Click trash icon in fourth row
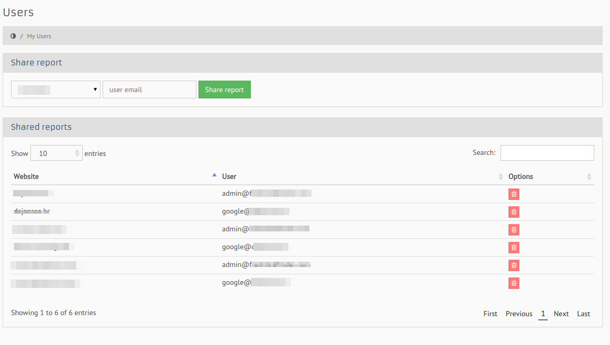This screenshot has height=345, width=610. pos(514,248)
